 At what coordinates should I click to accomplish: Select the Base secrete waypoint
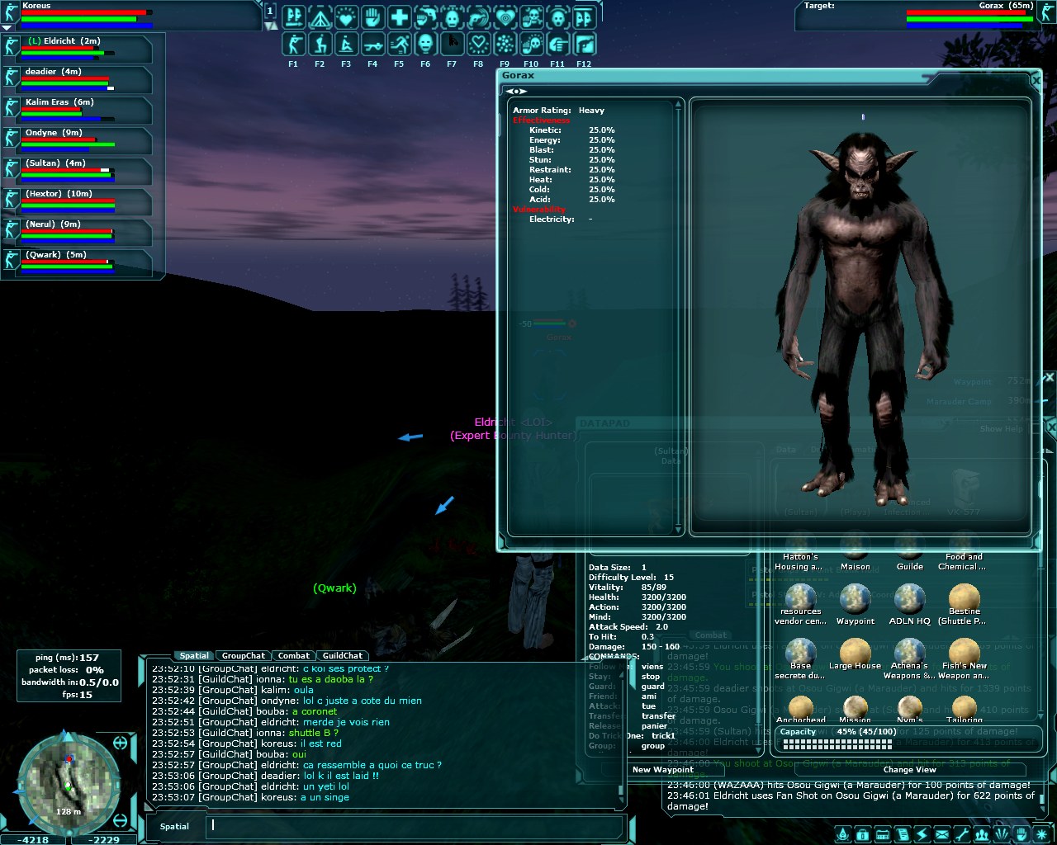(x=800, y=659)
